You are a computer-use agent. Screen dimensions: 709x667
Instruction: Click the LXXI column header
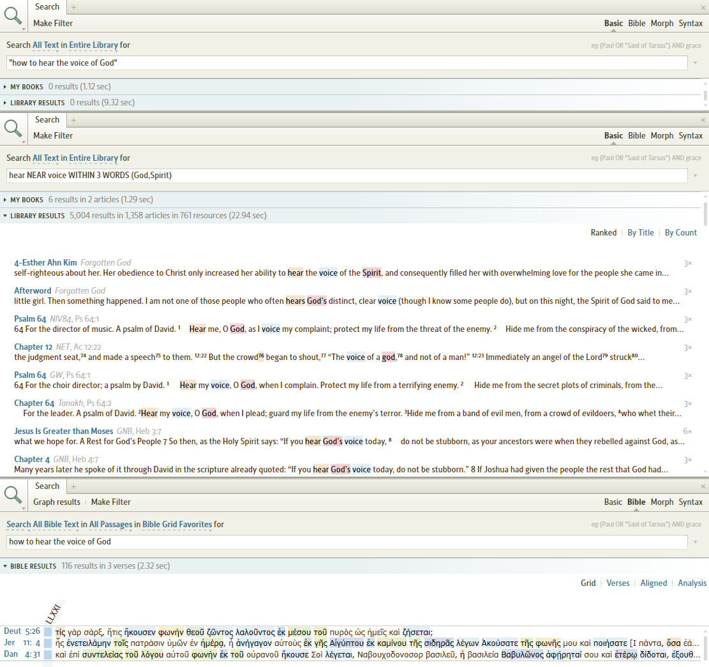[53, 613]
